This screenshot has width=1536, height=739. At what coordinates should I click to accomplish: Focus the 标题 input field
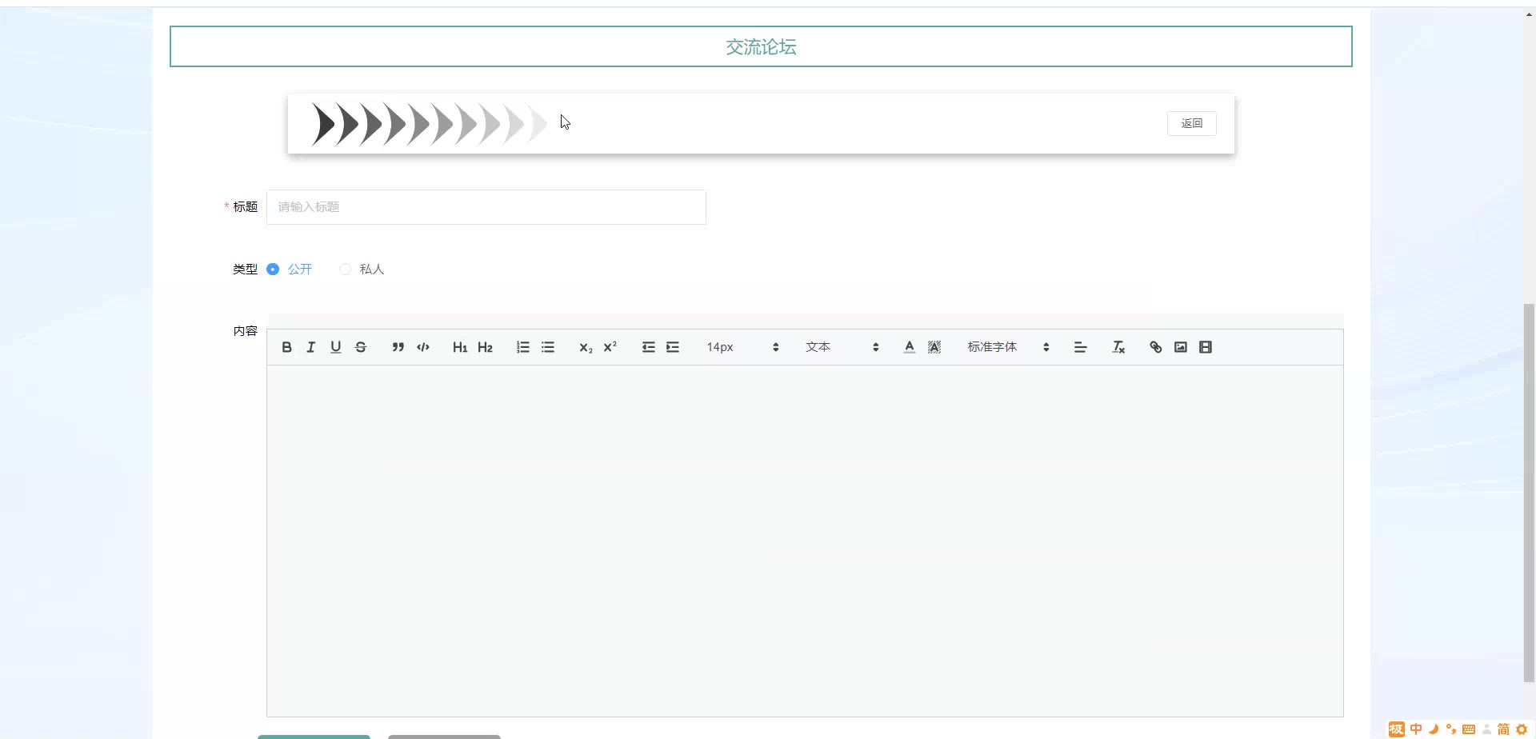(x=486, y=207)
